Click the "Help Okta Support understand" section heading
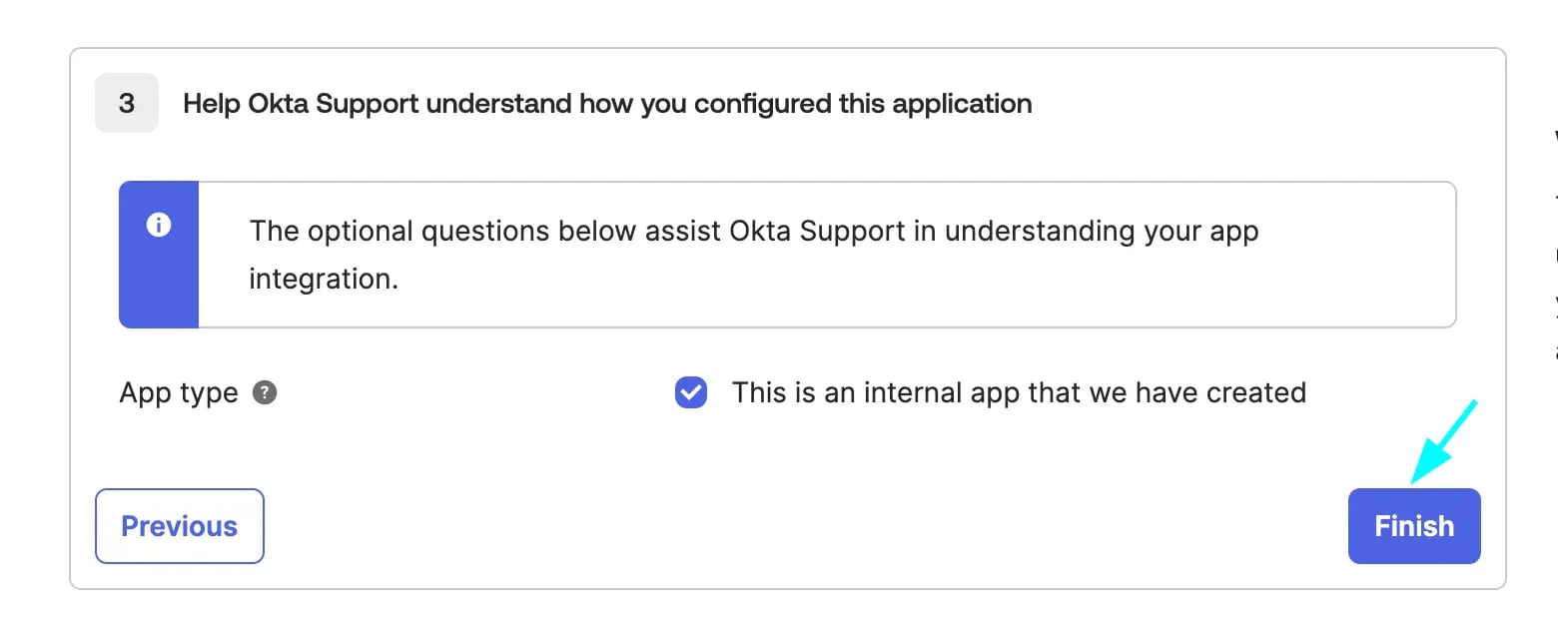 coord(607,104)
